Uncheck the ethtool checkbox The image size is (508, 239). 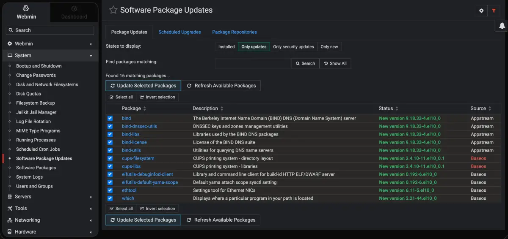110,190
